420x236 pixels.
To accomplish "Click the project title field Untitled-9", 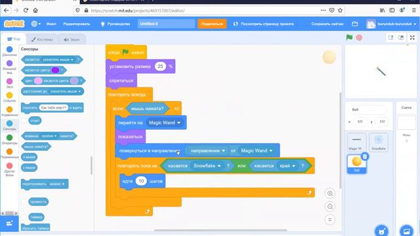I will click(x=166, y=24).
